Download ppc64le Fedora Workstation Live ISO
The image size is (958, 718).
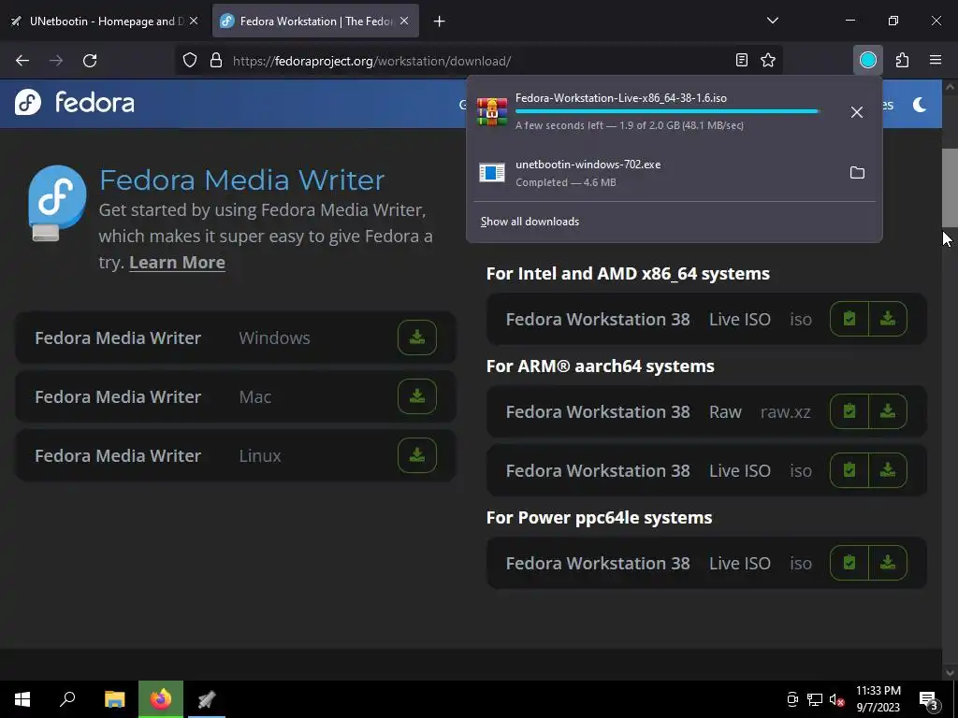click(888, 562)
